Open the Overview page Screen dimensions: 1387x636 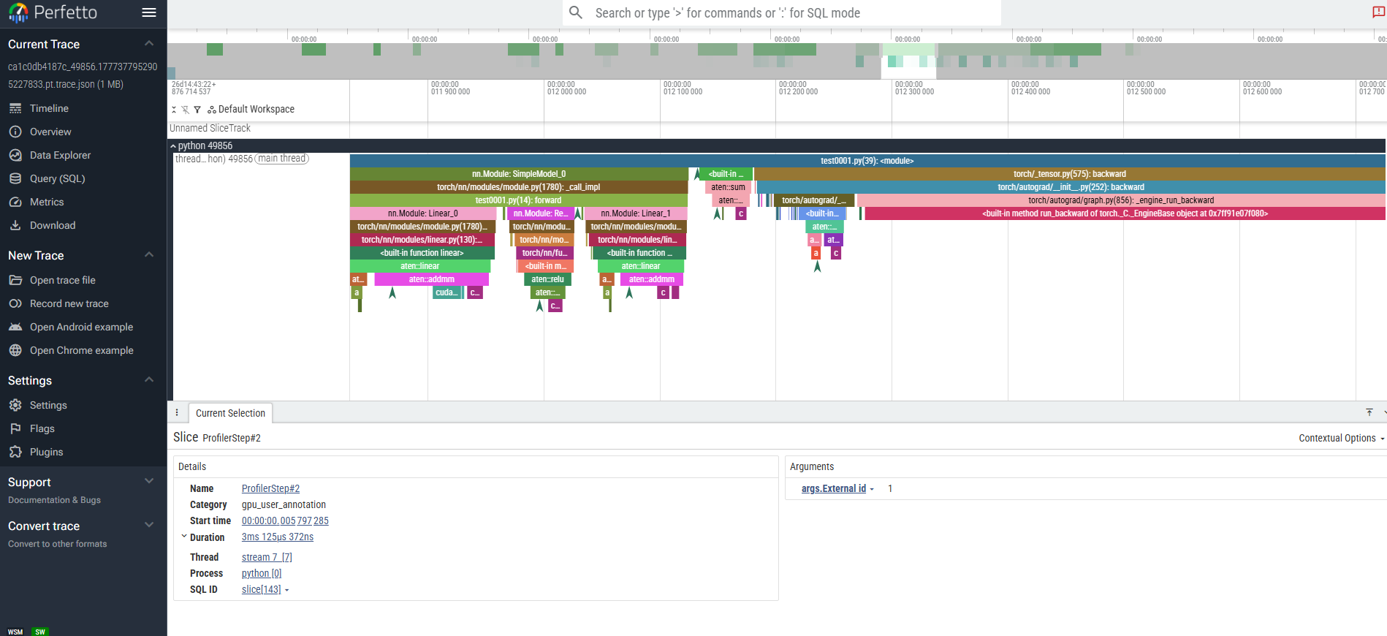click(50, 132)
